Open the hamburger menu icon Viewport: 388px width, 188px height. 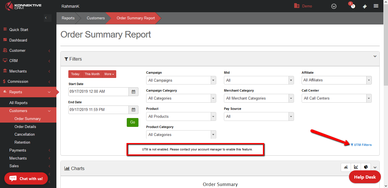click(x=376, y=6)
